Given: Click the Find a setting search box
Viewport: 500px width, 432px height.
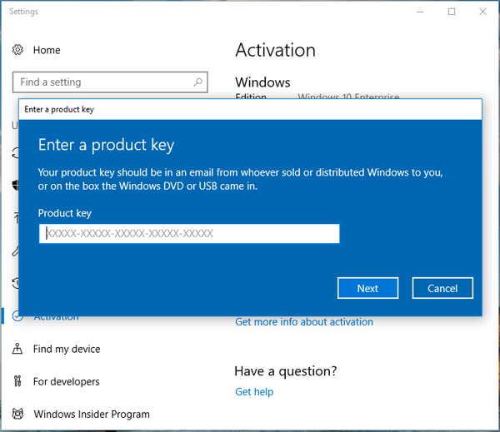Looking at the screenshot, I should pos(110,82).
